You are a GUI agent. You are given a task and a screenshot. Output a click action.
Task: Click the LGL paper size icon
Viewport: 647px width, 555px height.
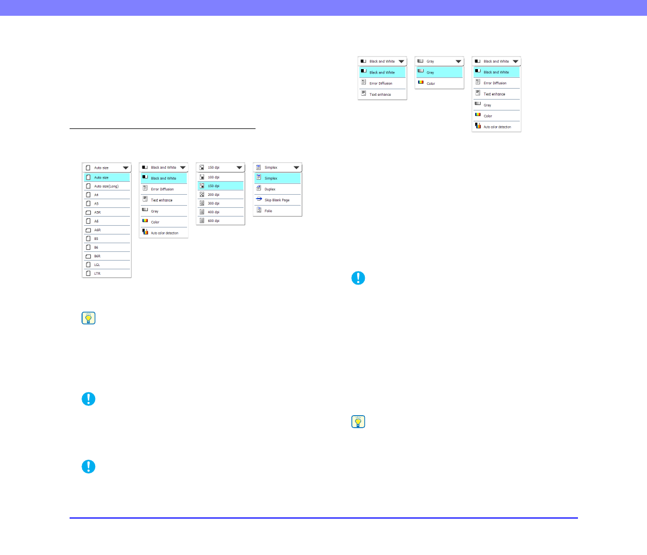pyautogui.click(x=88, y=264)
